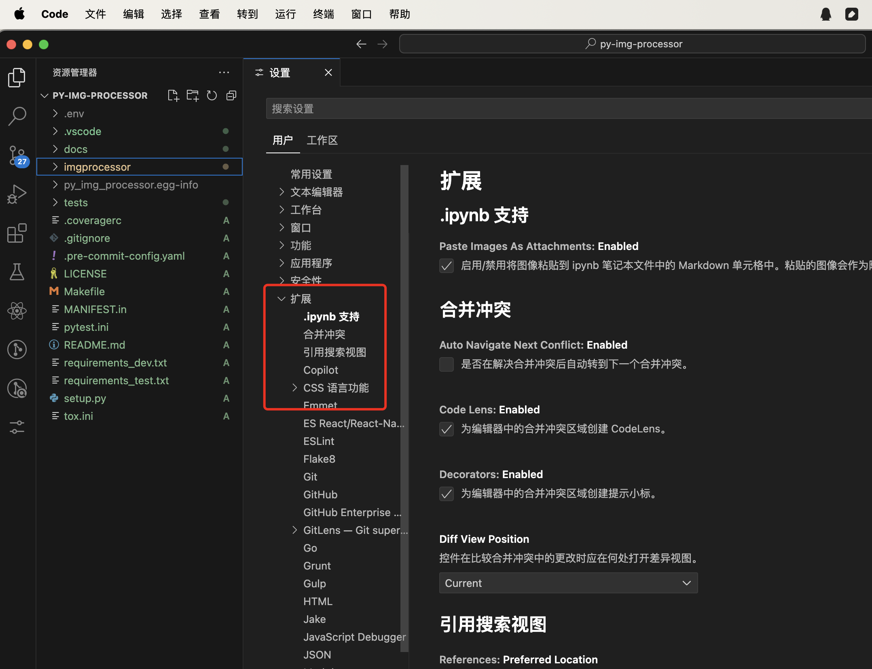The image size is (872, 669).
Task: Click the Testing icon in sidebar
Action: pos(17,271)
